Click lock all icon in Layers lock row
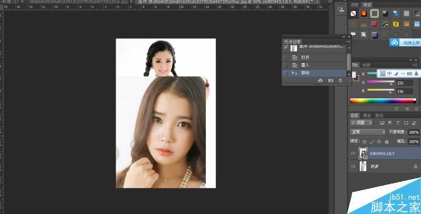The width and height of the screenshot is (421, 214). tap(386, 141)
